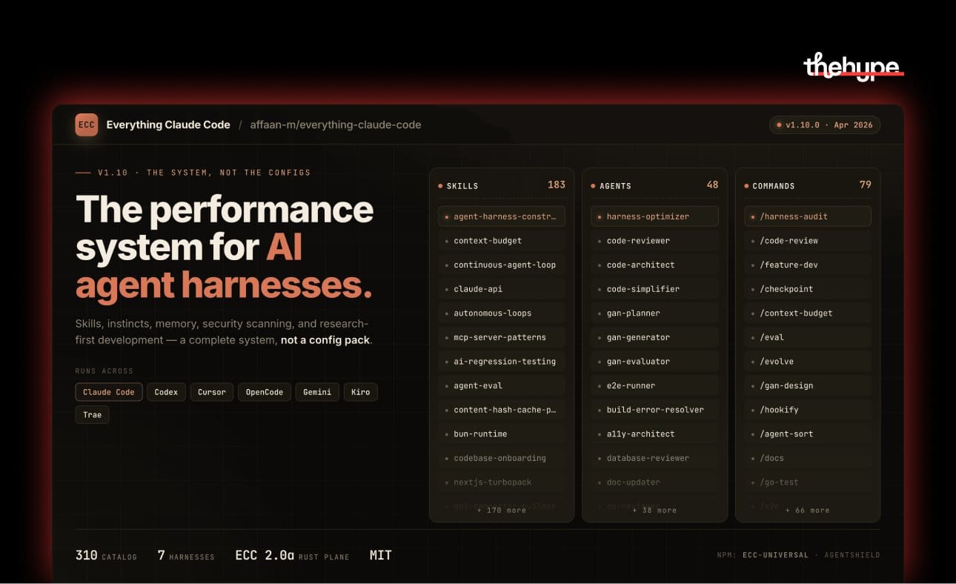Select the autonomous-loops skill
The height and width of the screenshot is (584, 956).
(502, 313)
